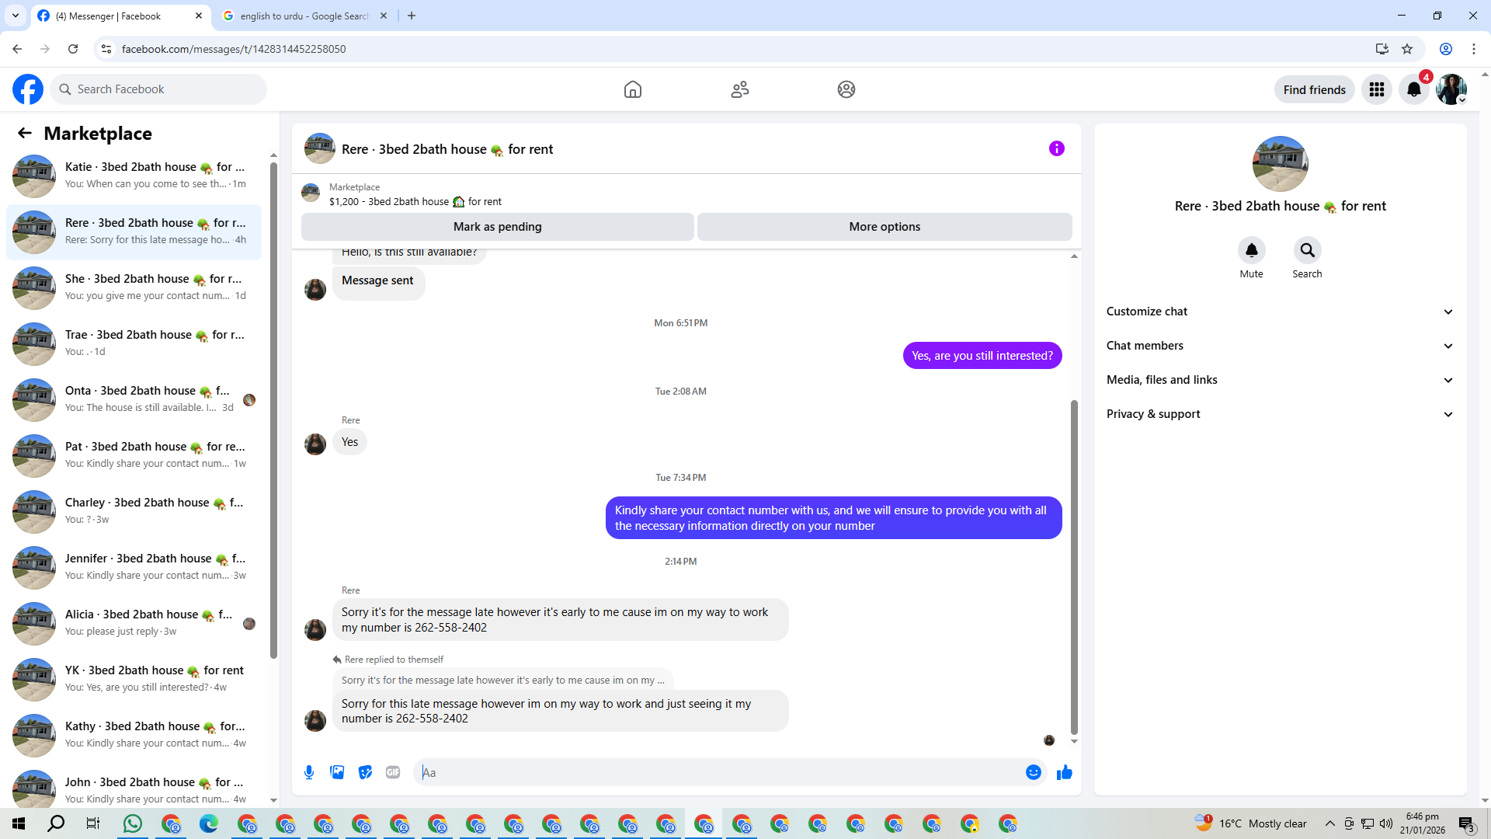Click the voice clip microphone icon
Image resolution: width=1491 pixels, height=839 pixels.
(309, 772)
